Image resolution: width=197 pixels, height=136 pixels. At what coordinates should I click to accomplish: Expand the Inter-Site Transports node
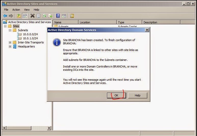coord(10,43)
